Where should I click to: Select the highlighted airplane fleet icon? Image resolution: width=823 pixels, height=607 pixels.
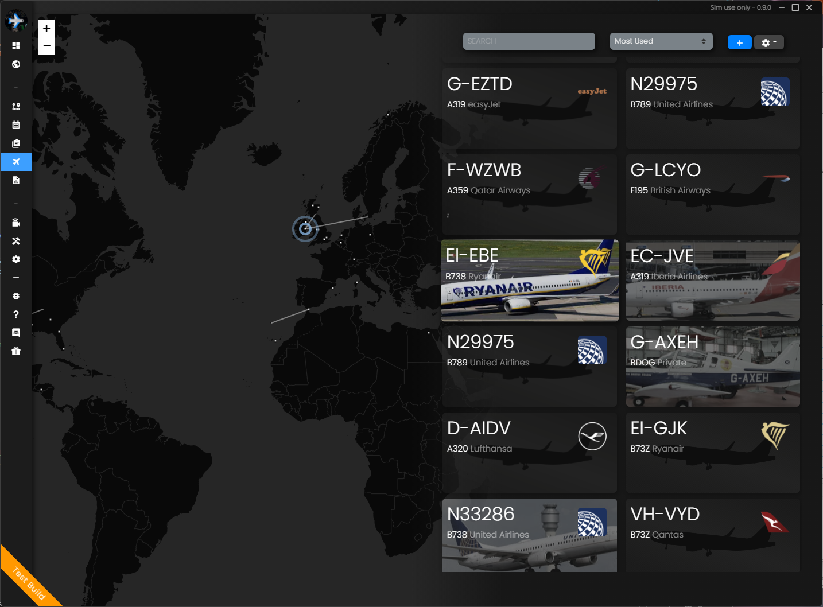[16, 162]
